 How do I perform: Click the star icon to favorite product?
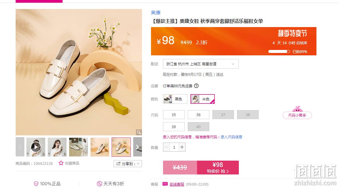[x=61, y=163]
